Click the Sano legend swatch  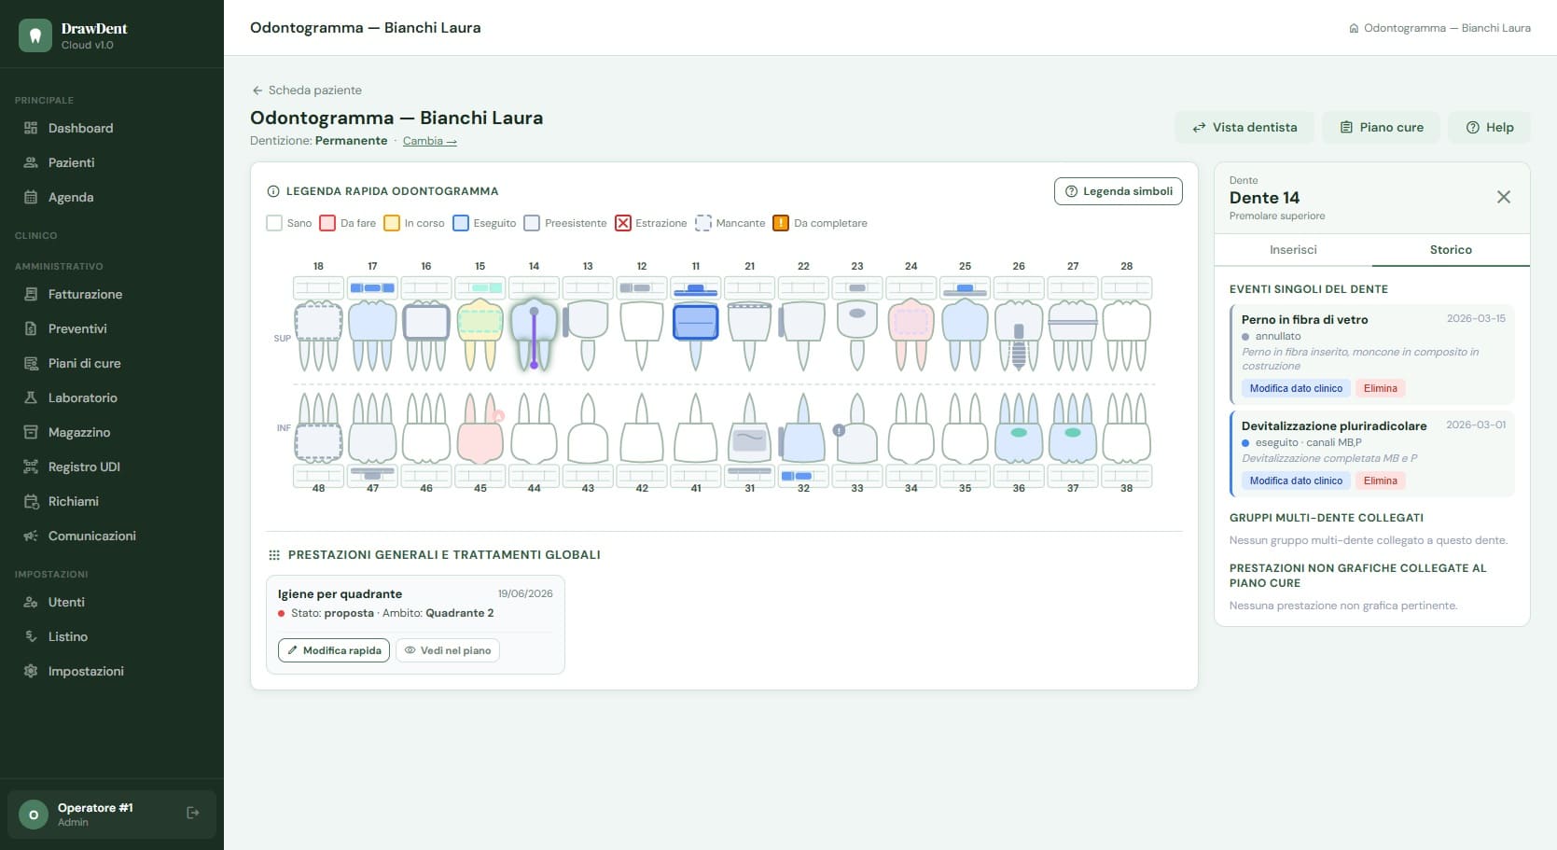[274, 223]
